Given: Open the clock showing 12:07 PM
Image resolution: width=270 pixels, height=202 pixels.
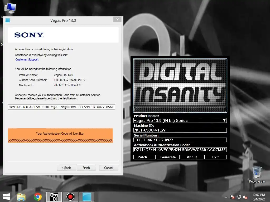Looking at the screenshot, I should 259,195.
